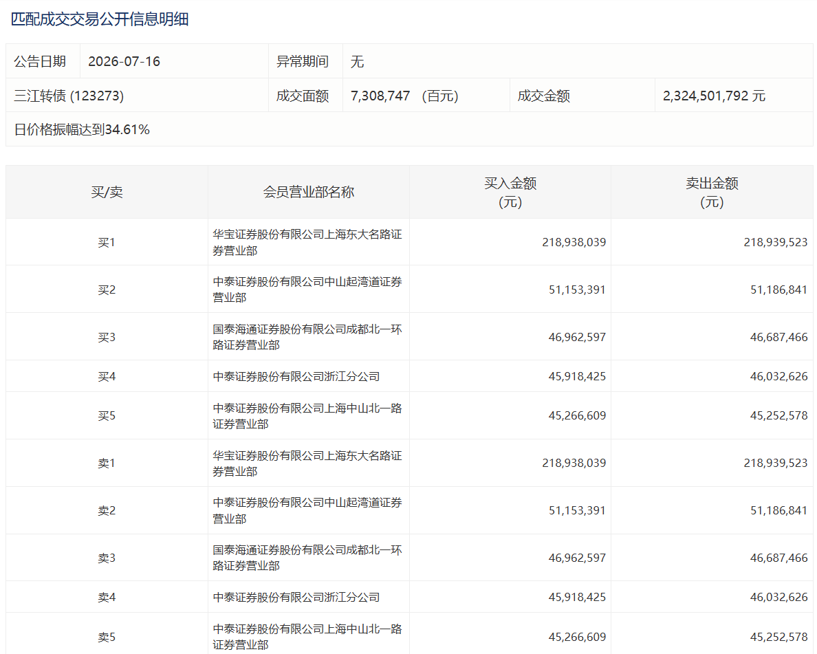Select 51,153,391 in the 卖2 row
Image resolution: width=817 pixels, height=654 pixels.
[x=577, y=511]
